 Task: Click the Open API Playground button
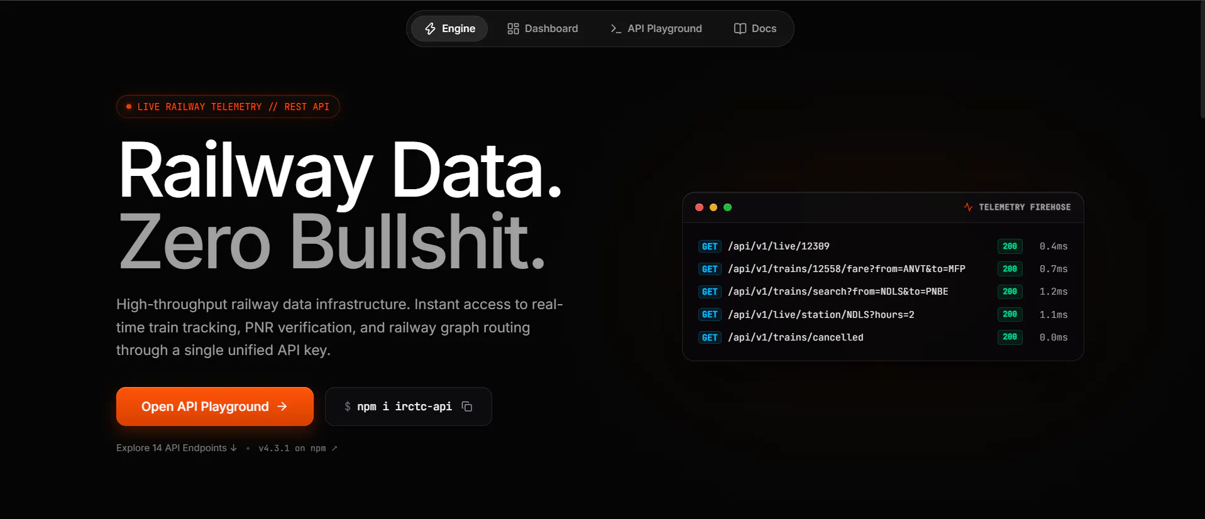pos(215,407)
